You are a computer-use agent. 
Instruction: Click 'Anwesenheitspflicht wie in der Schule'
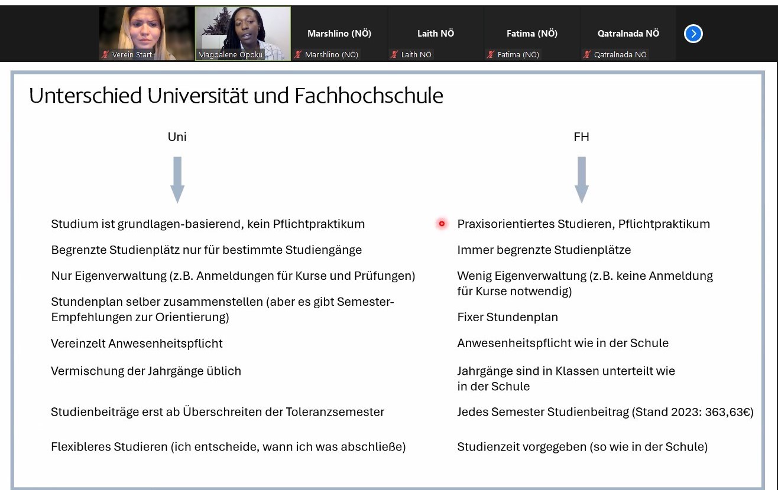(563, 343)
